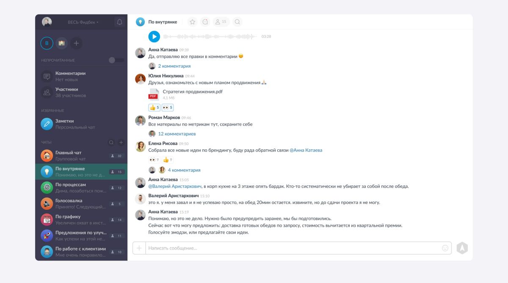Open Стратегия продвижения.pdf file
The image size is (508, 283).
pos(193,91)
